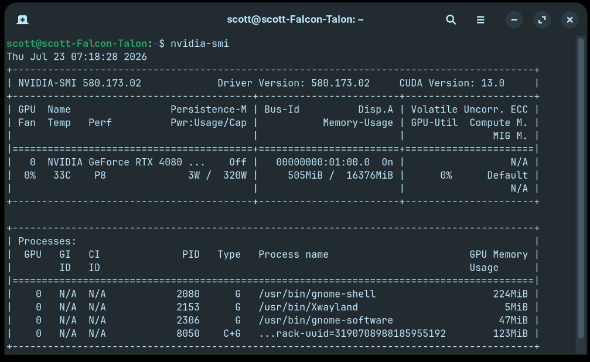Click the performance state P8
590x362 pixels.
point(100,175)
